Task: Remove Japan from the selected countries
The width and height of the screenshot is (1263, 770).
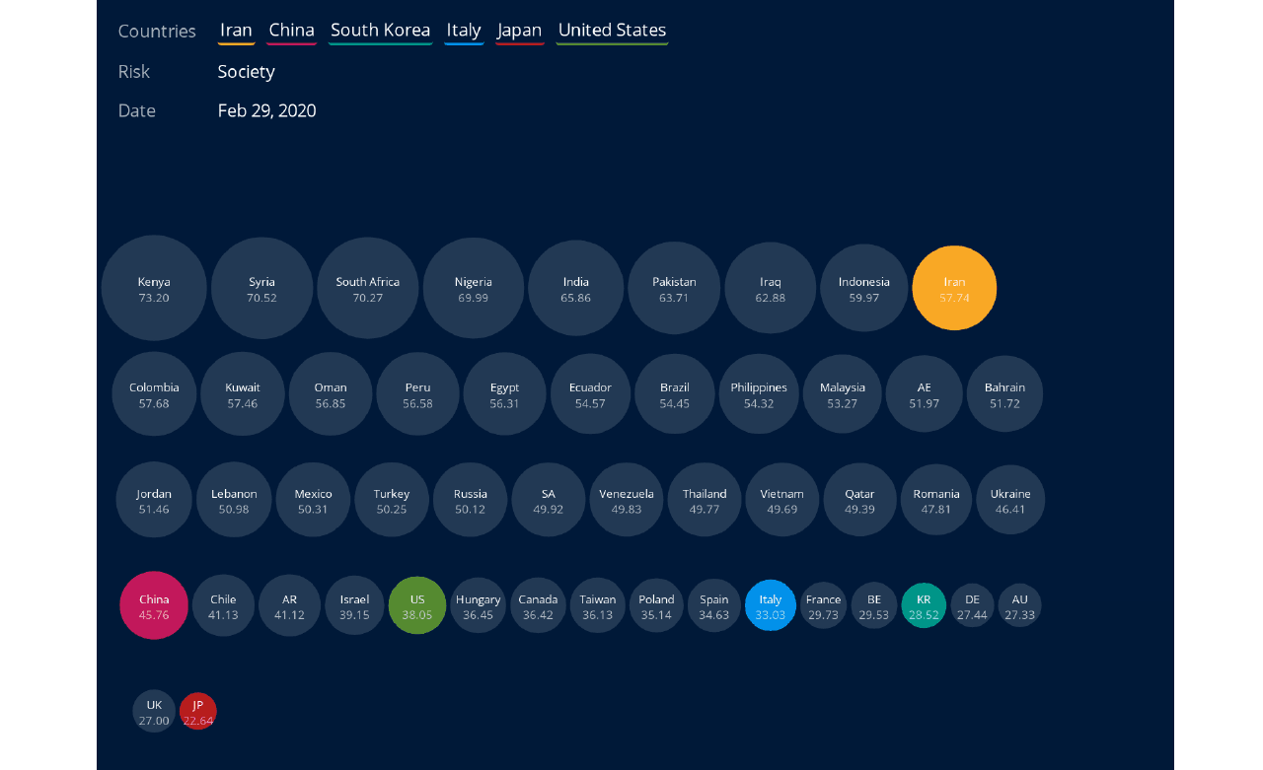Action: (519, 31)
